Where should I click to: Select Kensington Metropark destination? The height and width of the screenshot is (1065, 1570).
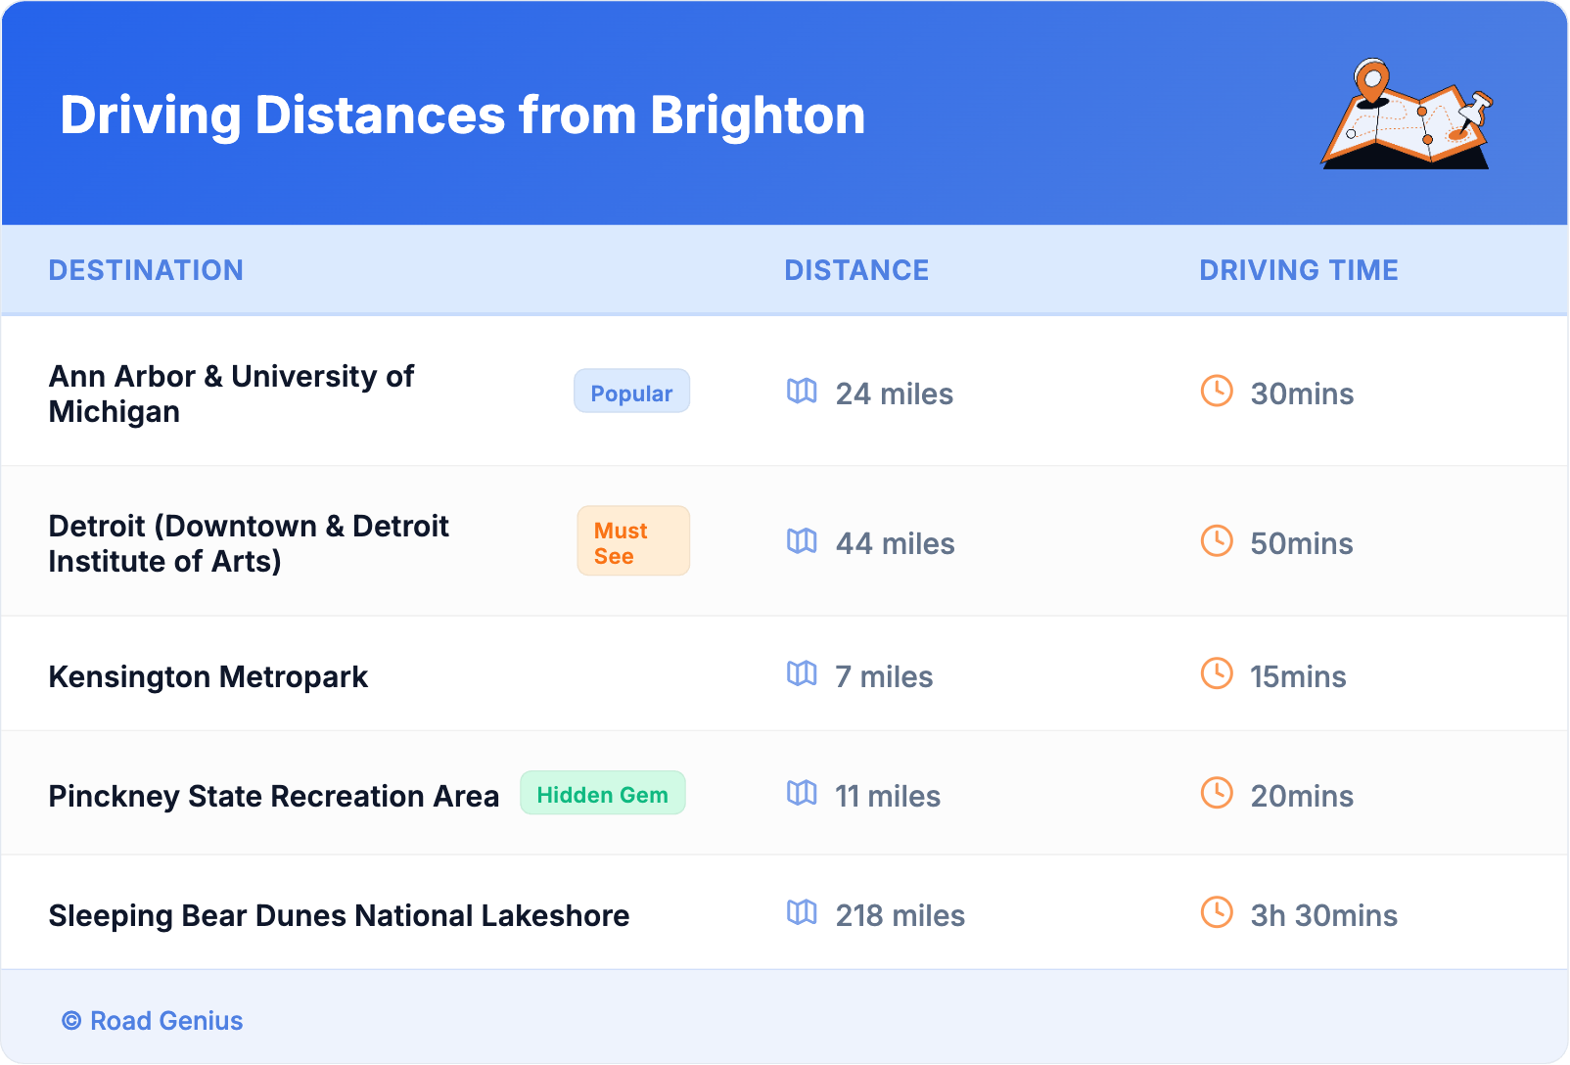(208, 676)
